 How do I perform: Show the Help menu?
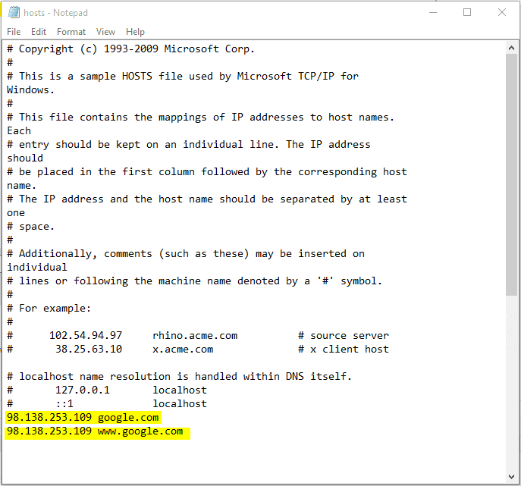click(x=135, y=32)
